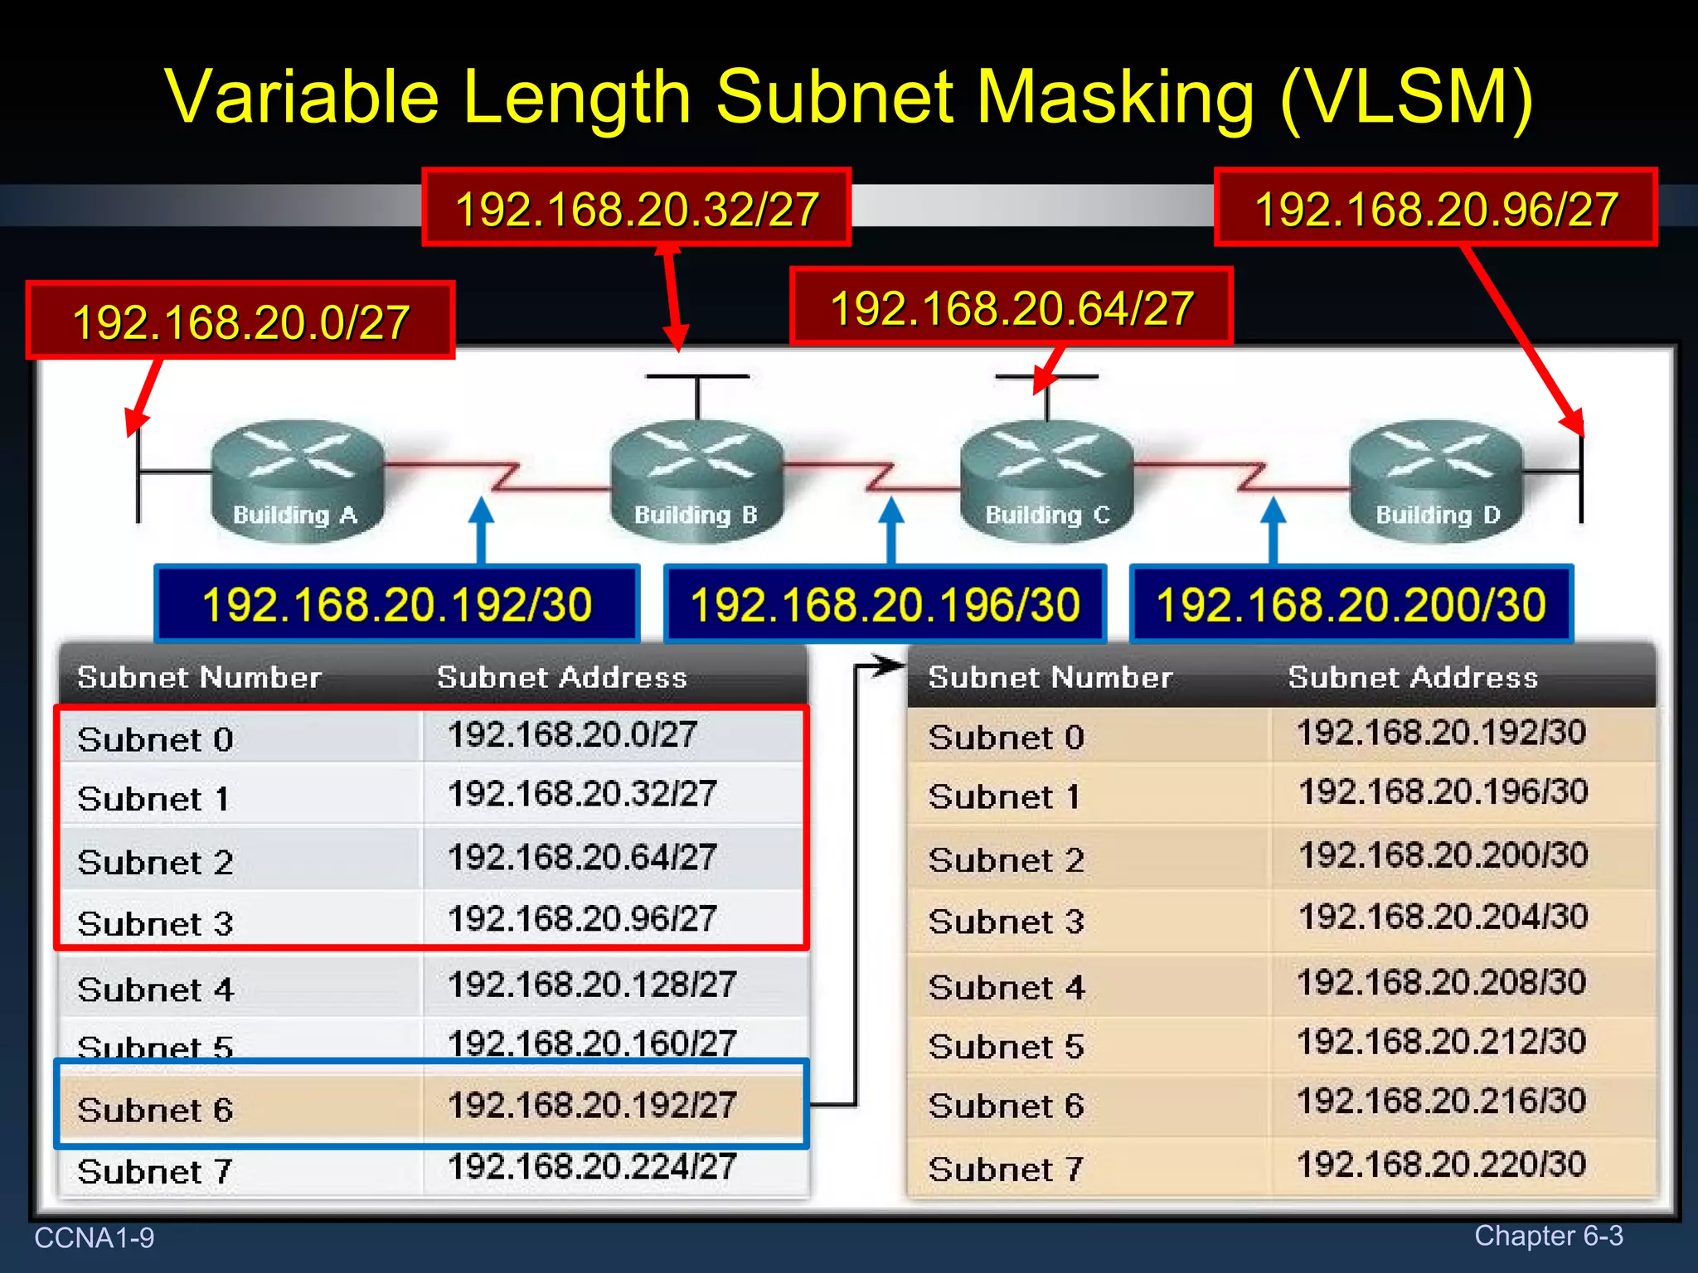The image size is (1698, 1273).
Task: Select Subnet 2 row label in right table
Action: [1007, 860]
